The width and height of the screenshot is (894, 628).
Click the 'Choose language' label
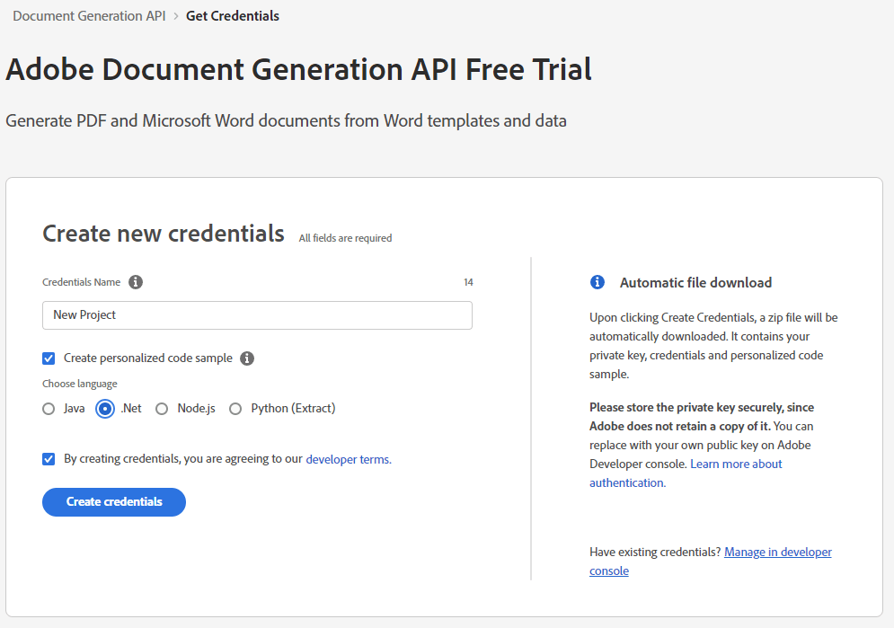80,384
